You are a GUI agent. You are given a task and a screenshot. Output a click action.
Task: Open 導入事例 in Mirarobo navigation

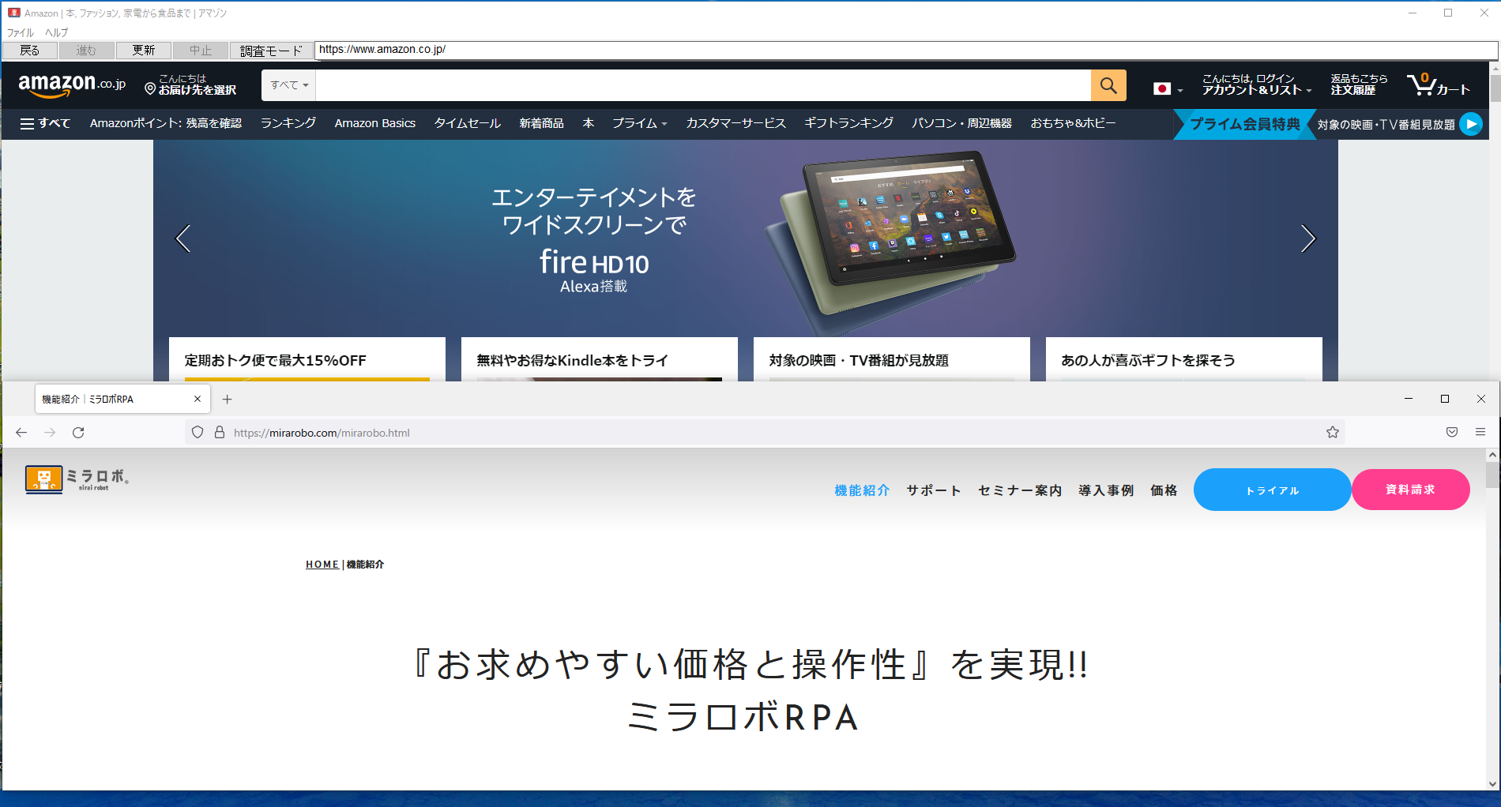pos(1106,490)
